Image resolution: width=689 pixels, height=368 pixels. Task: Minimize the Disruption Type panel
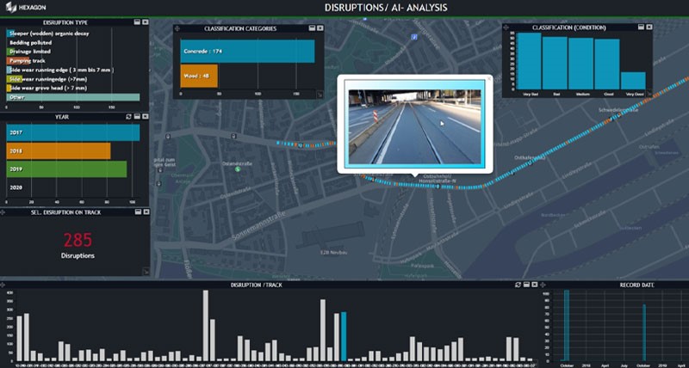click(x=137, y=22)
